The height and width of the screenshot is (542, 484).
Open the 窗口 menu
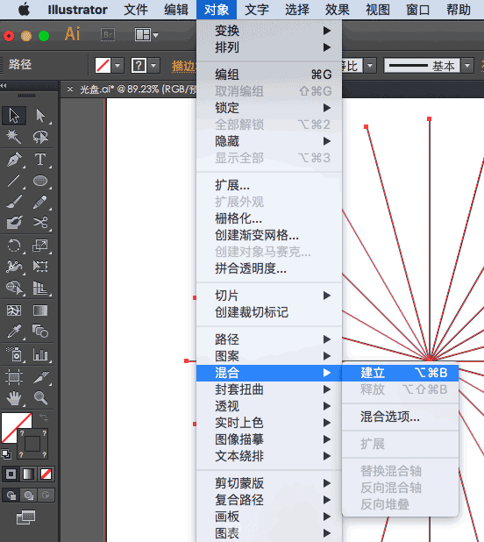417,10
